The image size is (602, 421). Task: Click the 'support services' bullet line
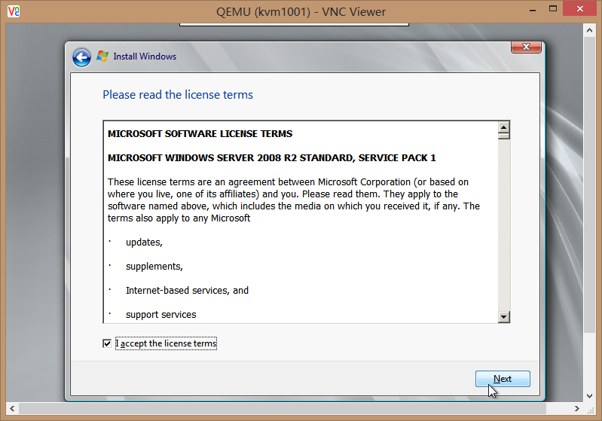click(x=161, y=315)
